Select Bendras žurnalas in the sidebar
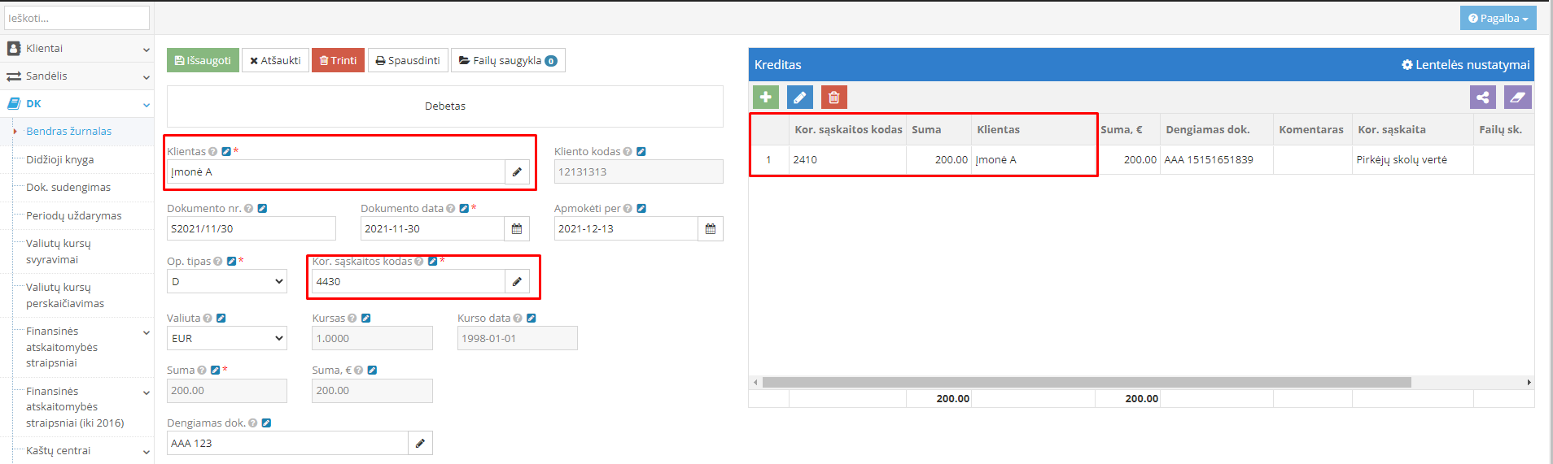This screenshot has width=1553, height=464. (x=68, y=132)
